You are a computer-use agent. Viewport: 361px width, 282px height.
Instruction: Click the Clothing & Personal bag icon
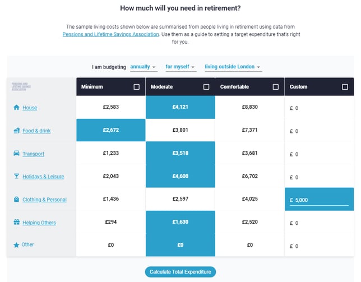click(x=16, y=199)
